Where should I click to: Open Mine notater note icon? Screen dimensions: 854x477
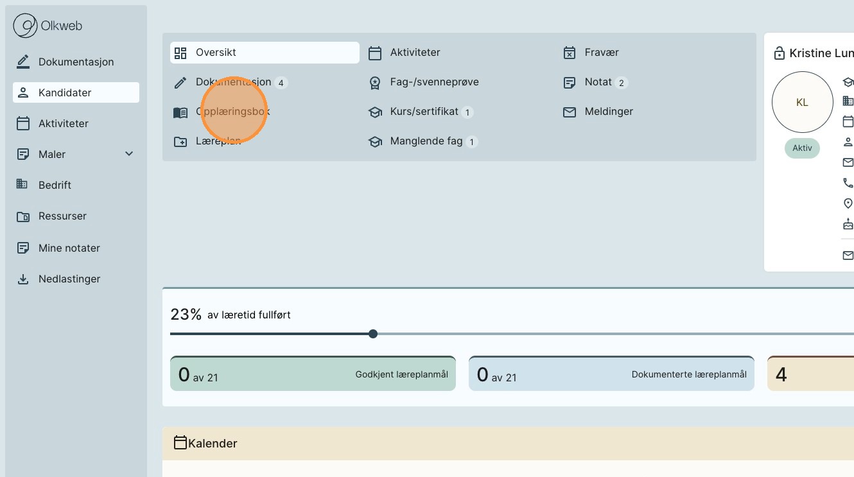coord(23,248)
